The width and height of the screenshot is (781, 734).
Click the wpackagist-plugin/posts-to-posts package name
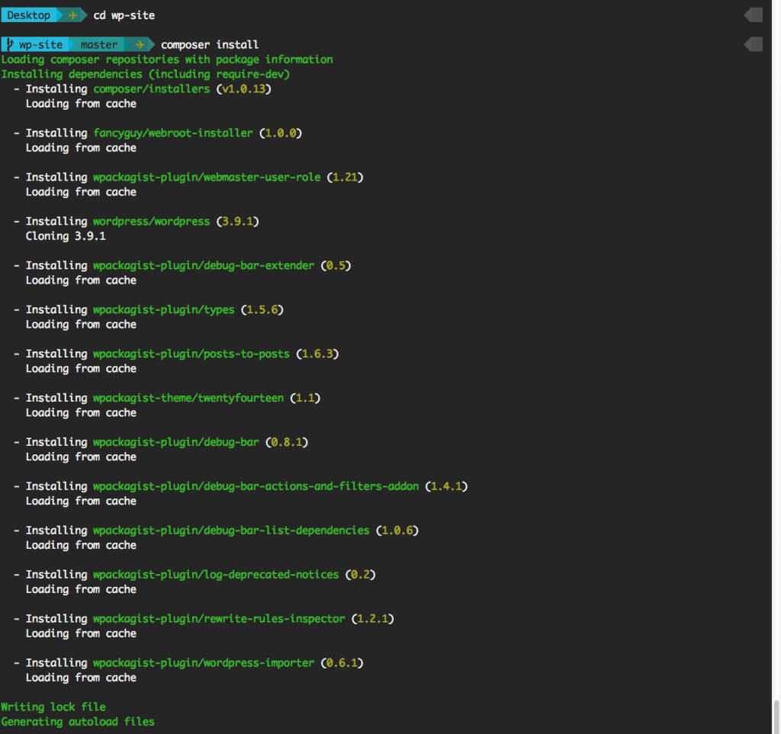pyautogui.click(x=191, y=354)
